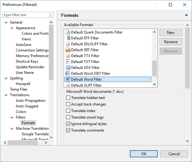Select Default XLIFF Filter entry
The height and width of the screenshot is (162, 192).
[86, 85]
